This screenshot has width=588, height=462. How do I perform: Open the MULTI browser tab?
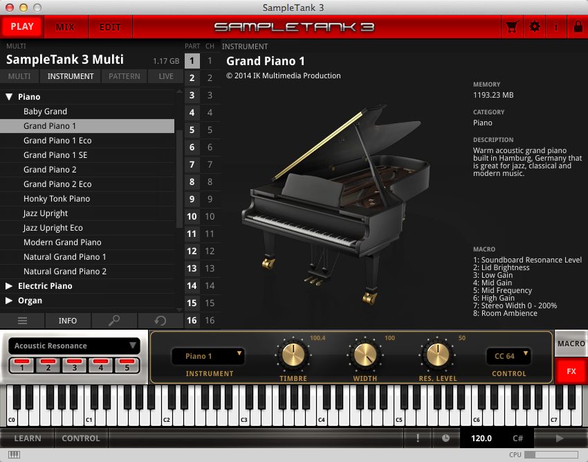[x=19, y=76]
